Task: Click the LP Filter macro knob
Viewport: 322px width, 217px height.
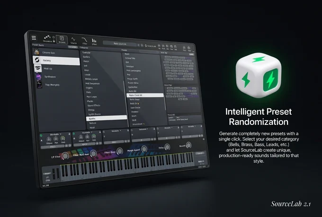Action: pos(65,156)
